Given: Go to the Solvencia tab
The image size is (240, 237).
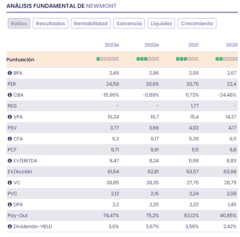Looking at the screenshot, I should click(129, 23).
